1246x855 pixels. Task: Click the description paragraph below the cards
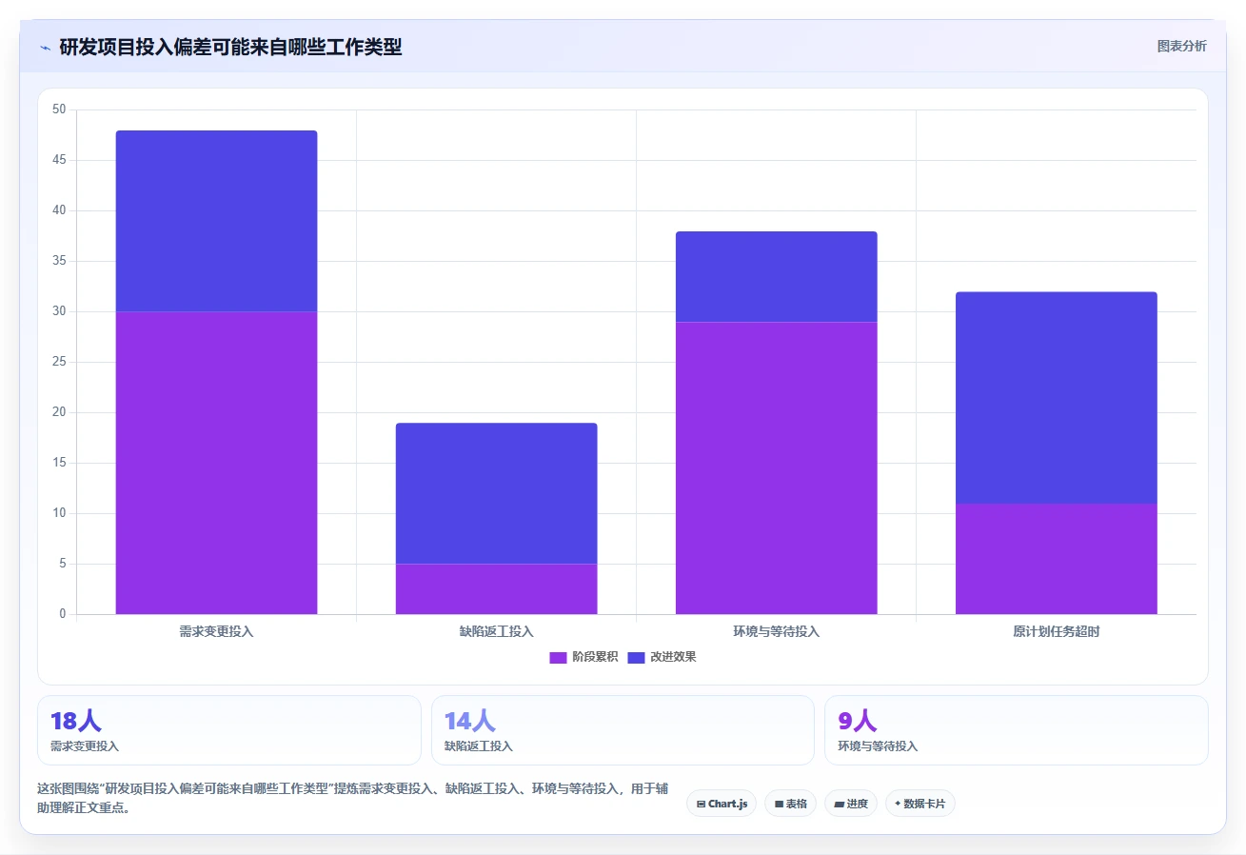tap(352, 798)
